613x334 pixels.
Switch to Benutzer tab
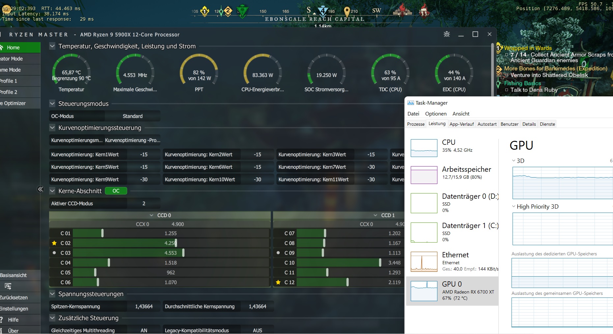pyautogui.click(x=509, y=124)
